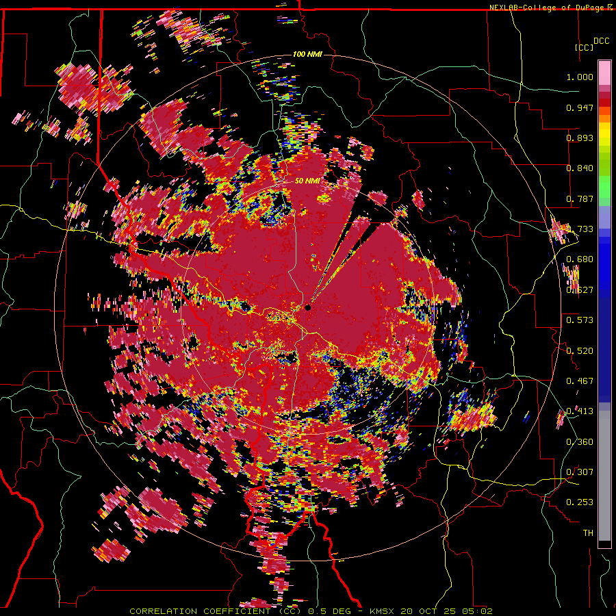
Task: Click the 05:02 time stamp
Action: tap(476, 611)
